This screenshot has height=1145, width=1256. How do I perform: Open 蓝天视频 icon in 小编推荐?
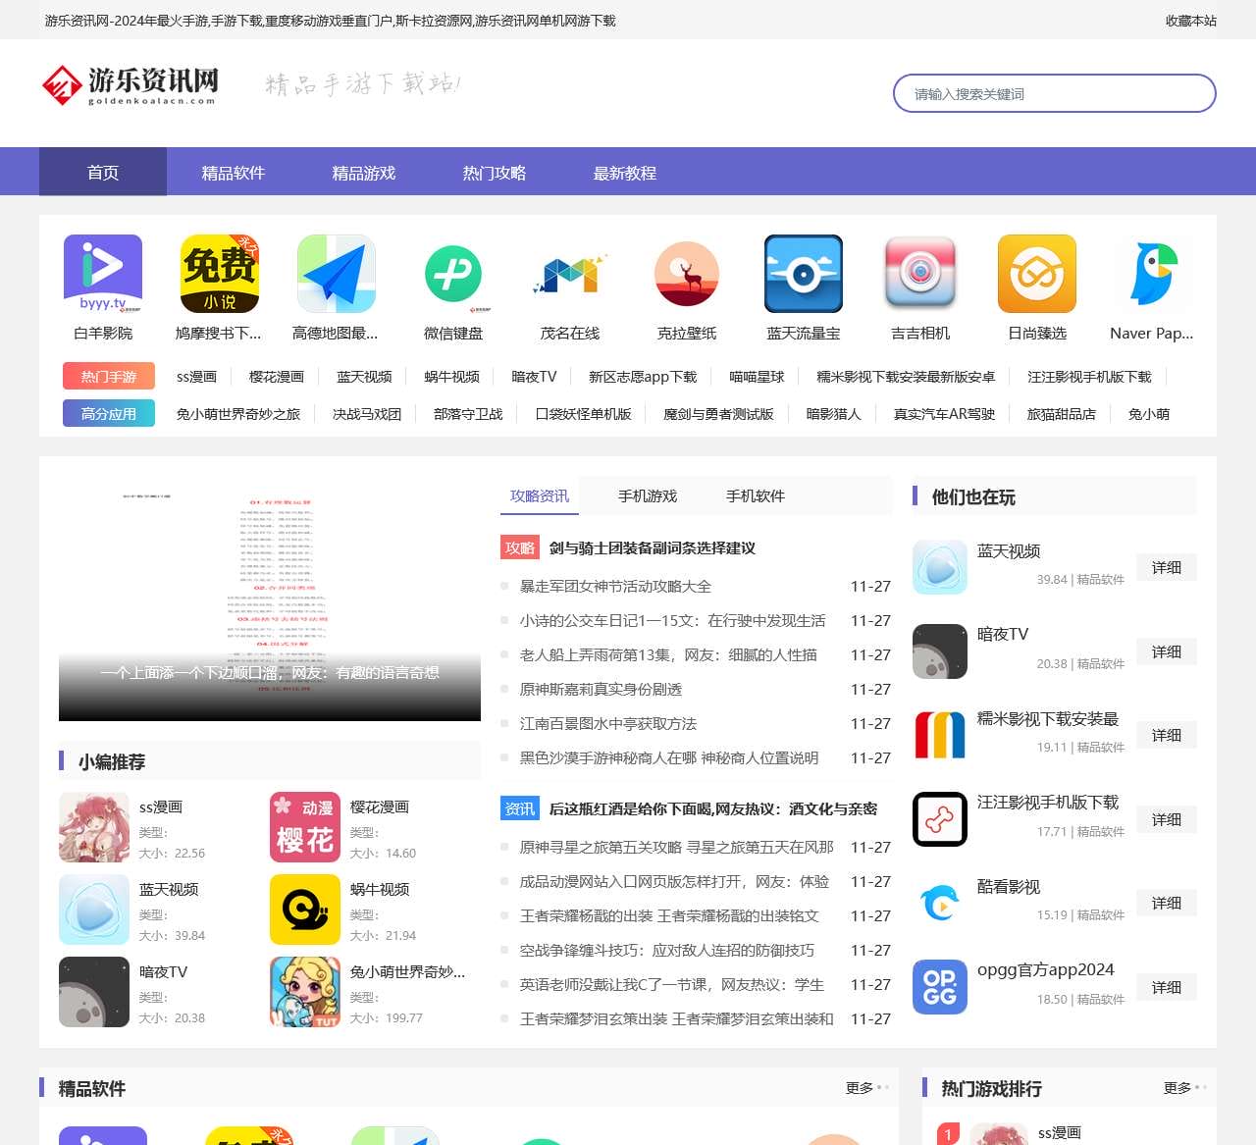[94, 910]
